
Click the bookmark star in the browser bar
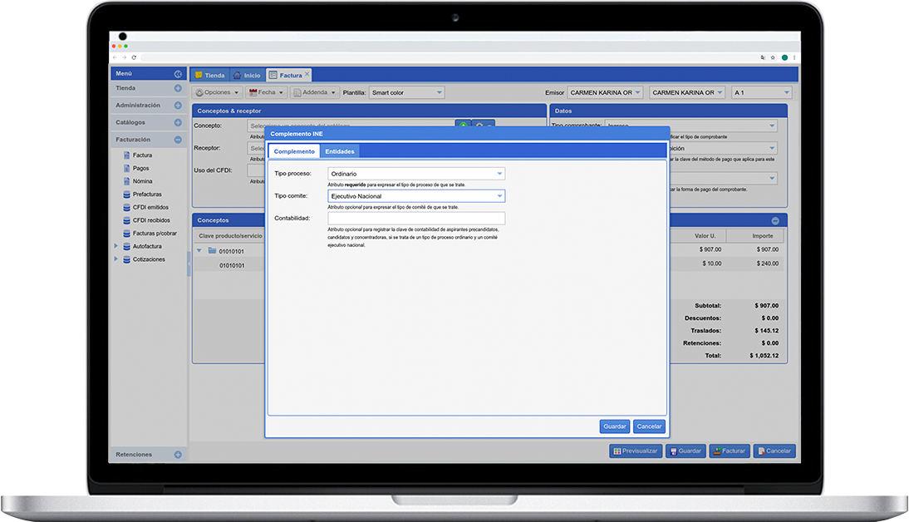coord(773,57)
